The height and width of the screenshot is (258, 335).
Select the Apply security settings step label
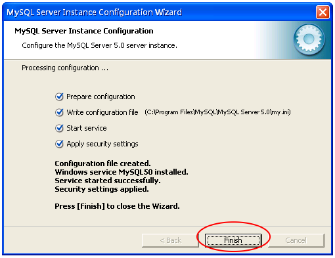coord(102,144)
